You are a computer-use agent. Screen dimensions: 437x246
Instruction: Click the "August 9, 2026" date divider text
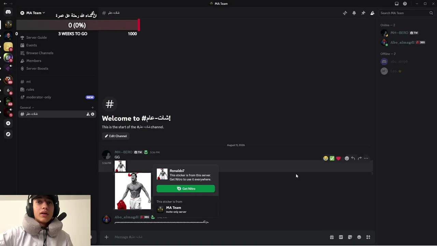tap(236, 145)
